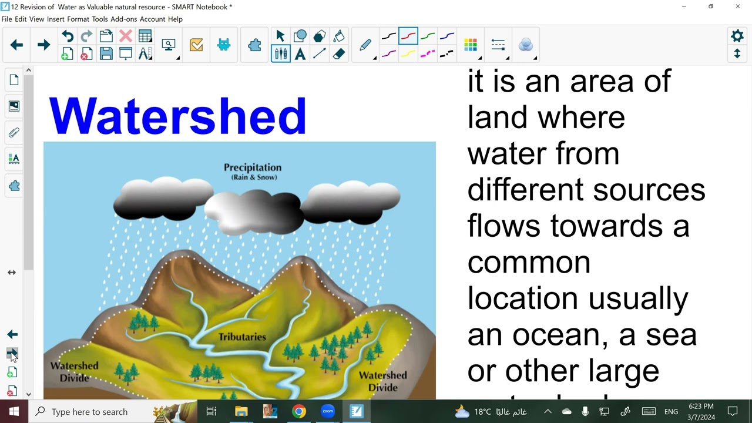Click the Watershed title text
The width and height of the screenshot is (752, 423).
(177, 116)
